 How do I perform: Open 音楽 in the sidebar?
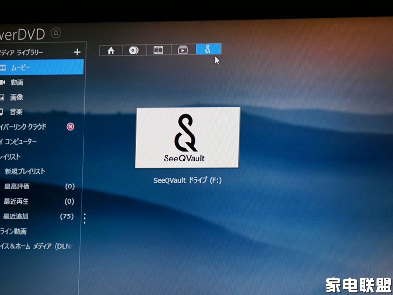[16, 112]
